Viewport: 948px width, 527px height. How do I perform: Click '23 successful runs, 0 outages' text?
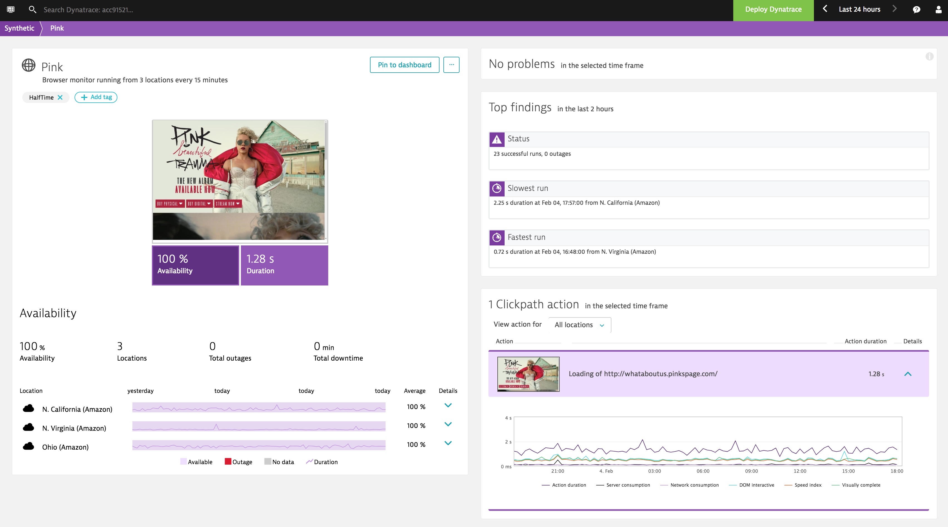pyautogui.click(x=532, y=154)
